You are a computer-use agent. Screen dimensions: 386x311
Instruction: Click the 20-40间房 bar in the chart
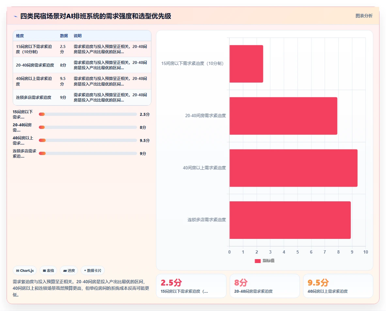point(283,116)
